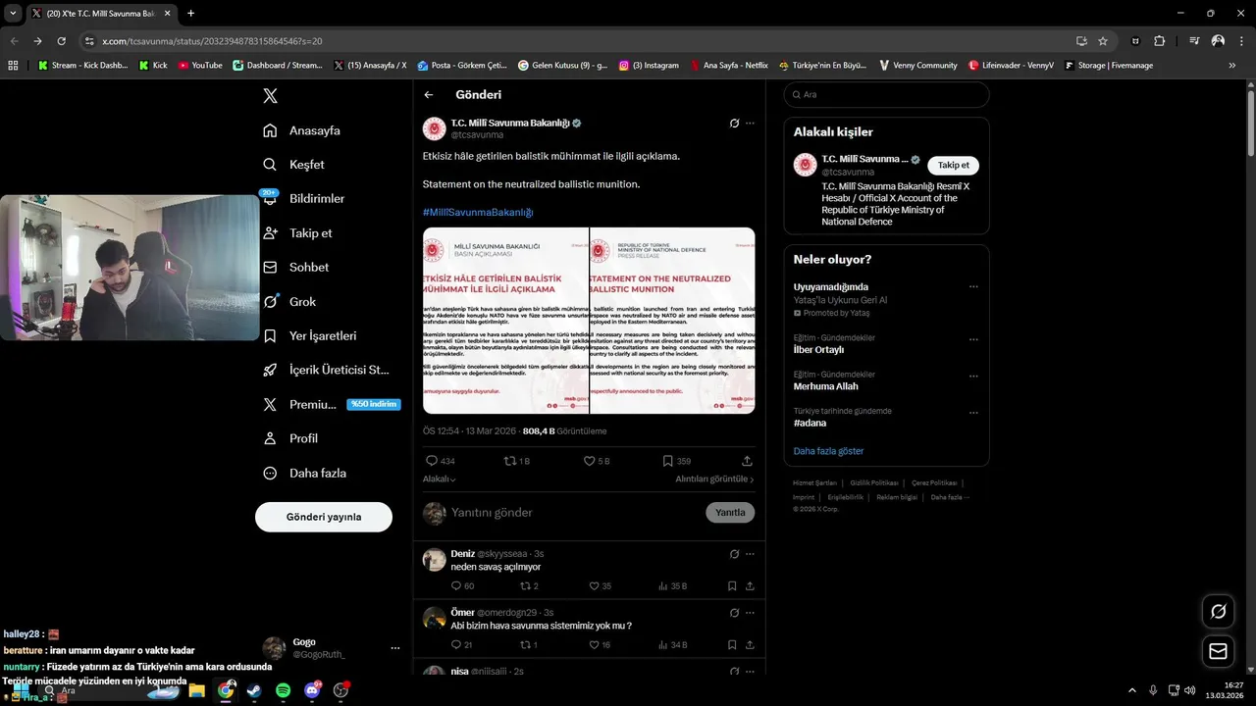The width and height of the screenshot is (1256, 706).
Task: Expand hidden bookmarks chevron
Action: click(1232, 66)
